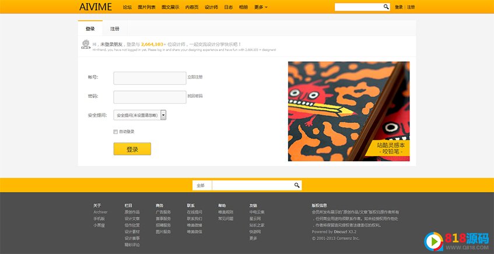Click the 立即注册 link

coord(195,77)
